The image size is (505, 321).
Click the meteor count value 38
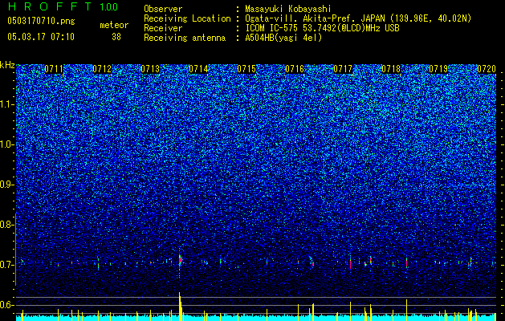tap(116, 37)
